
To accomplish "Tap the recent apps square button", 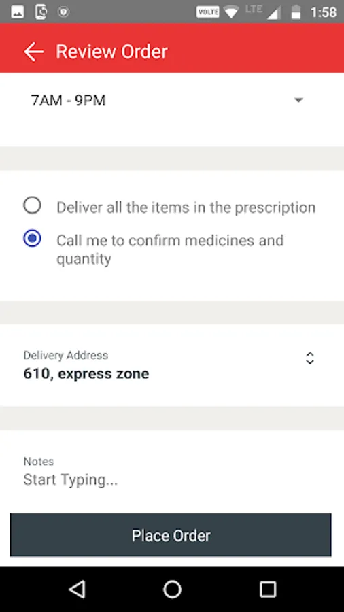I will pyautogui.click(x=268, y=589).
